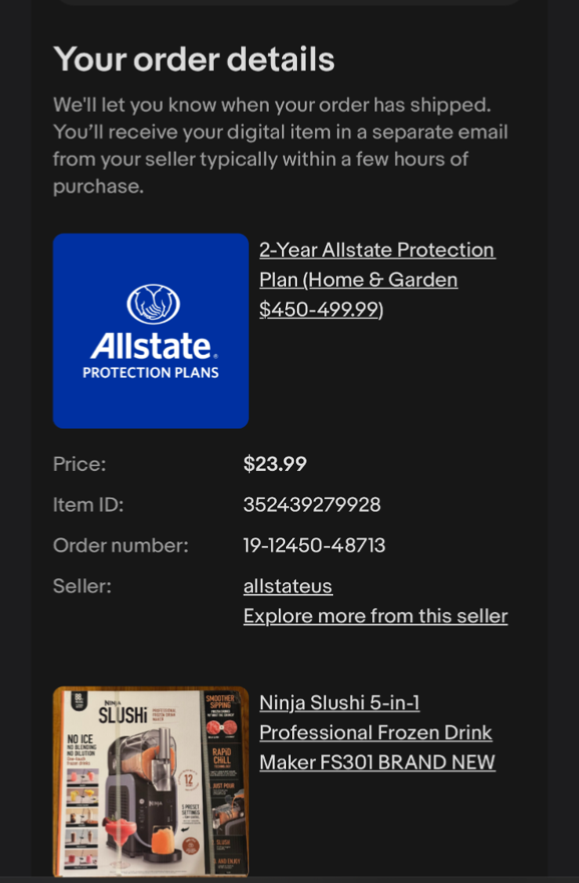
Task: Select the order number 19-12450-48713
Action: click(x=313, y=545)
